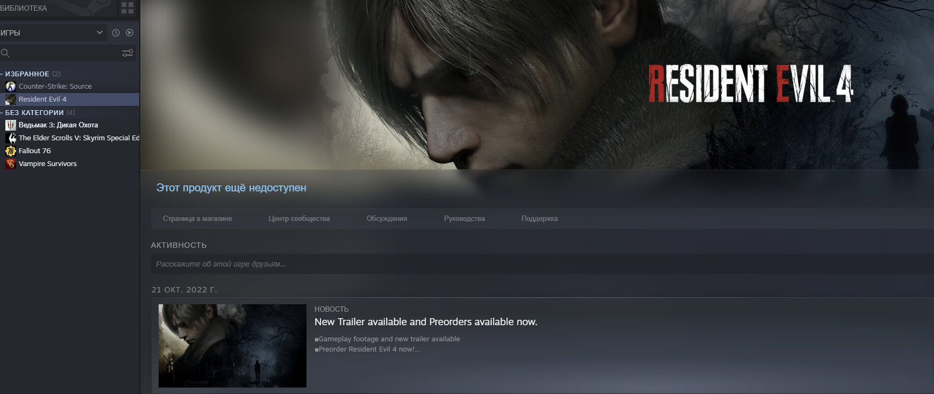Click the Resident Evil 4 logo in banner
Image resolution: width=934 pixels, height=394 pixels.
click(751, 83)
